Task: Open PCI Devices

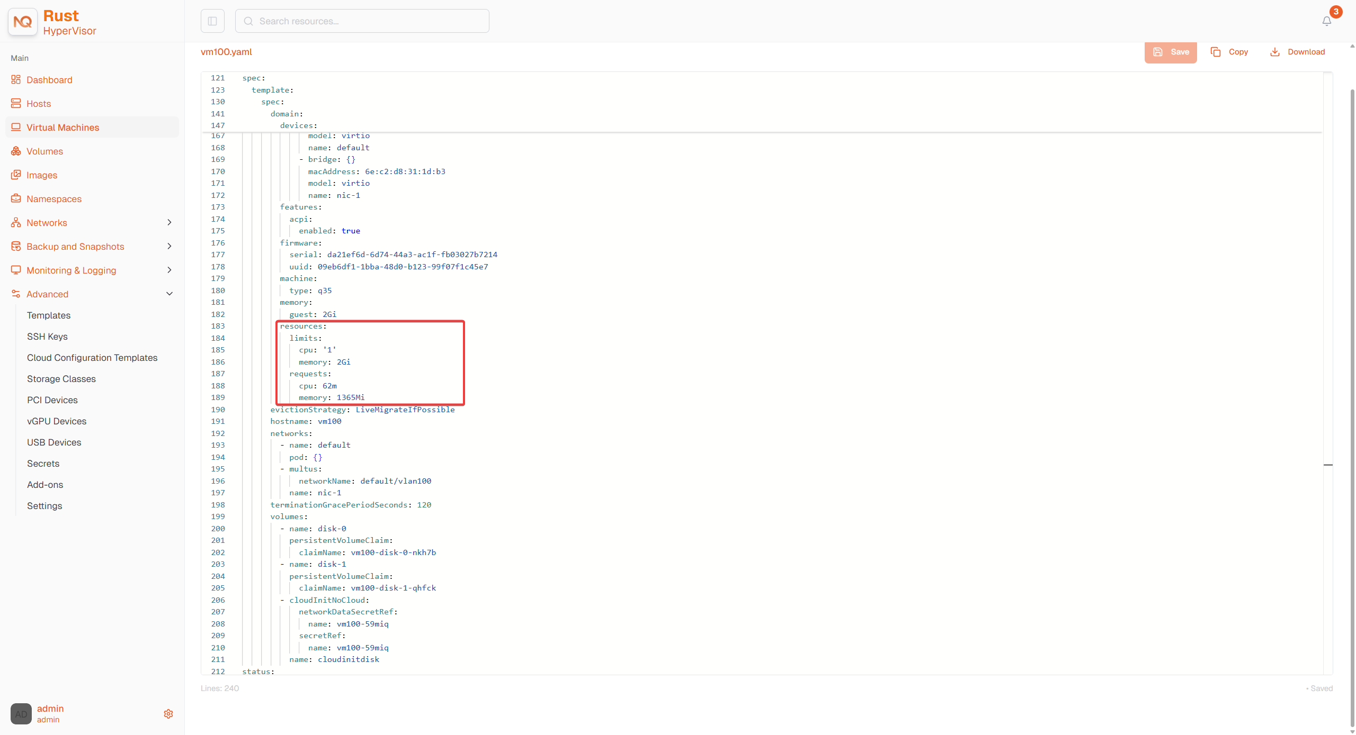Action: coord(52,400)
